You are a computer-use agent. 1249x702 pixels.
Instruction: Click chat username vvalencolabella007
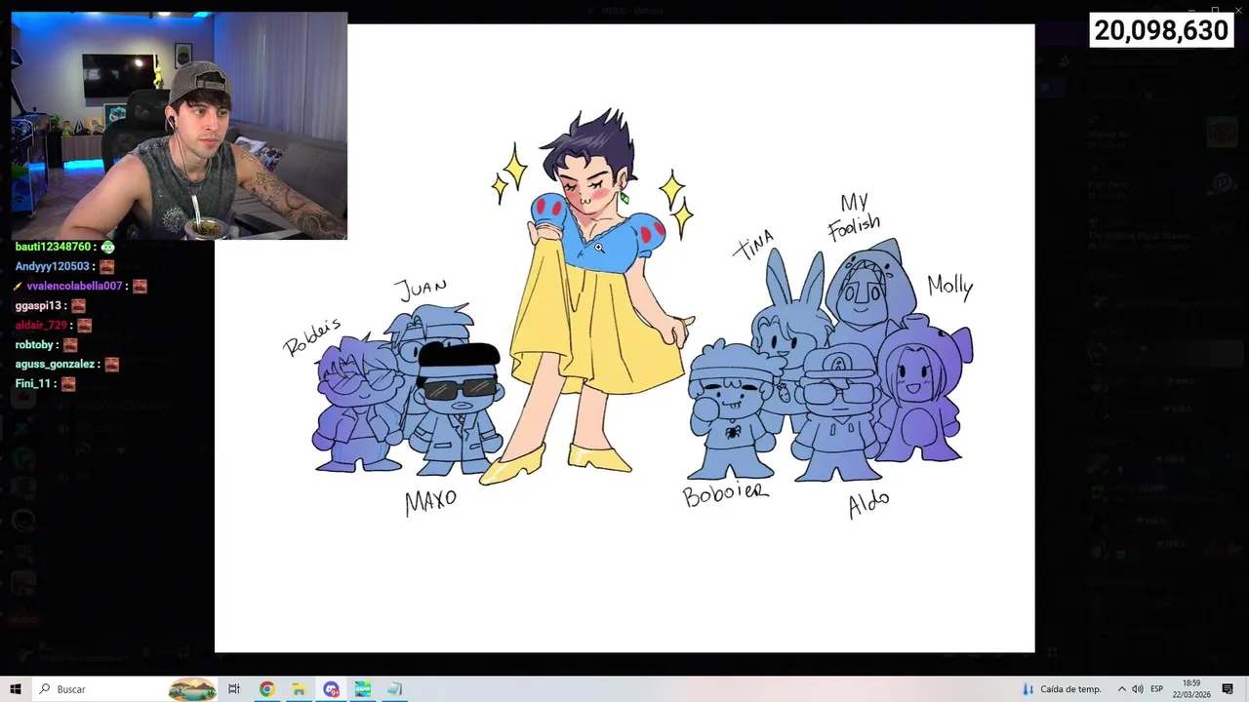coord(74,287)
